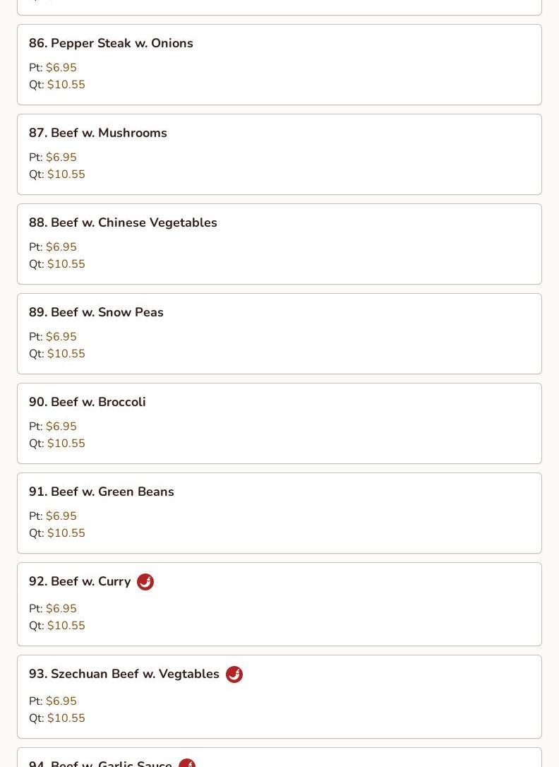
Task: Select 87. Beef w. Mushrooms menu item
Action: 98,133
